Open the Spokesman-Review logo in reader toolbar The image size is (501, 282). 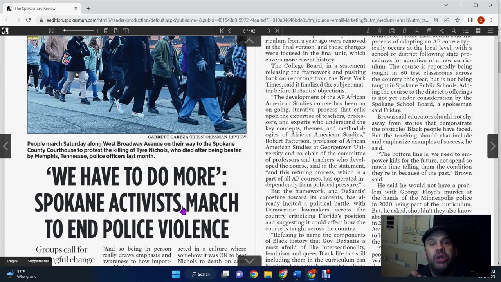point(5,31)
